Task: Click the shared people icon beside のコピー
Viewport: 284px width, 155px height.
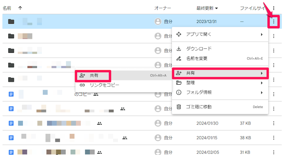Action: 96,94
